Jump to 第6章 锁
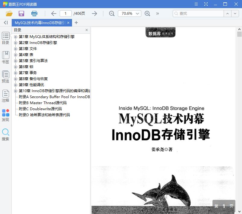This screenshot has height=214, width=242. [x=26, y=67]
